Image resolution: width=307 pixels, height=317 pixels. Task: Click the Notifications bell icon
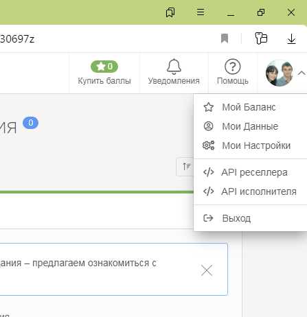tap(174, 67)
